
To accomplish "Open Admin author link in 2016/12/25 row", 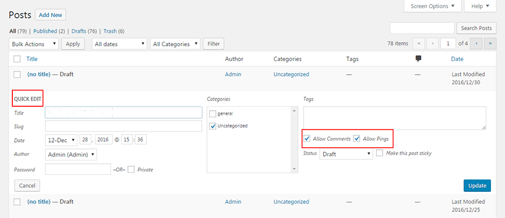I will 233,202.
